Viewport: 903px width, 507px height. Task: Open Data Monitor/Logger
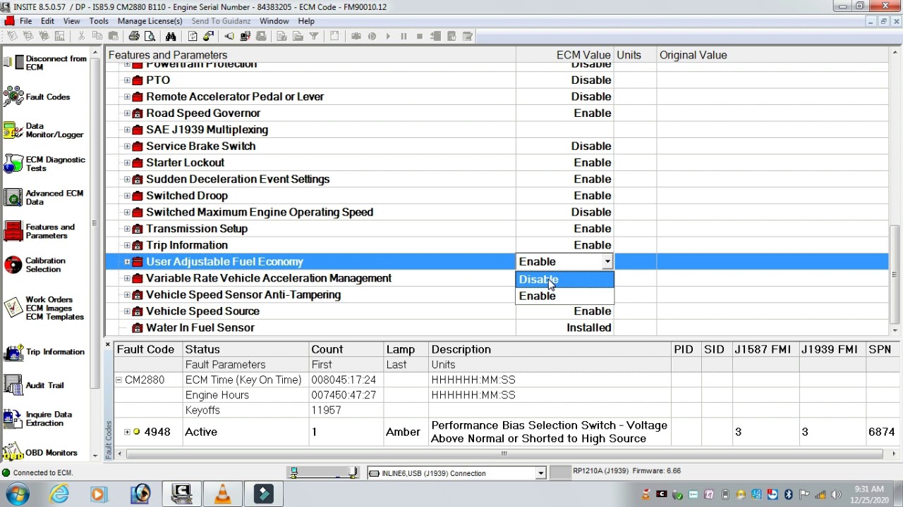coord(44,130)
